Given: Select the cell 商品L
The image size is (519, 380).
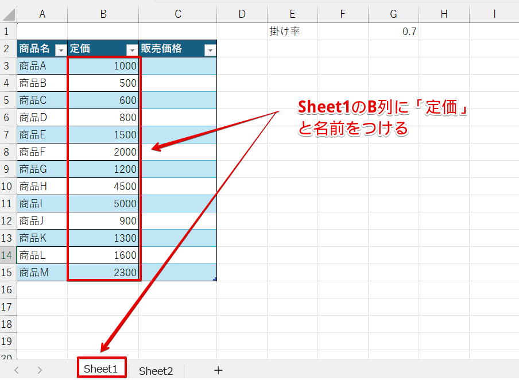Looking at the screenshot, I should [42, 255].
